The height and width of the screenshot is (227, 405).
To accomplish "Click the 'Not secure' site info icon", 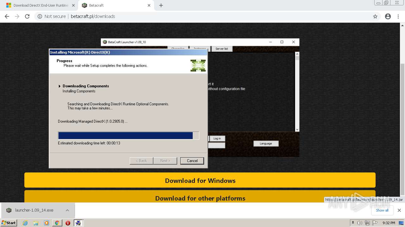I will [40, 16].
